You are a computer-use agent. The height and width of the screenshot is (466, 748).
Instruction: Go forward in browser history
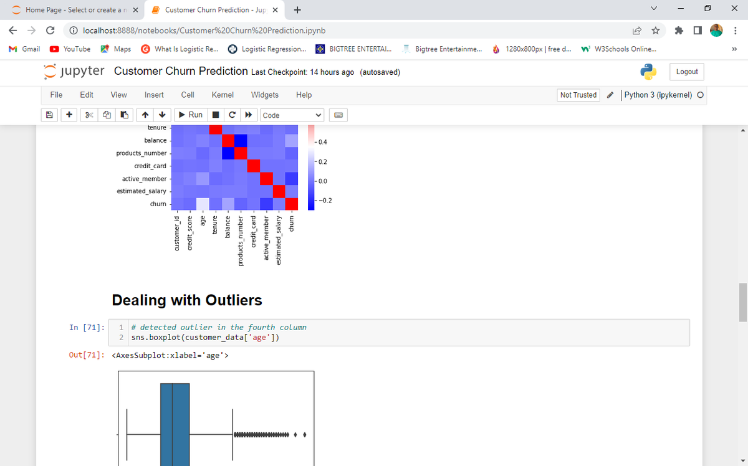coord(32,30)
